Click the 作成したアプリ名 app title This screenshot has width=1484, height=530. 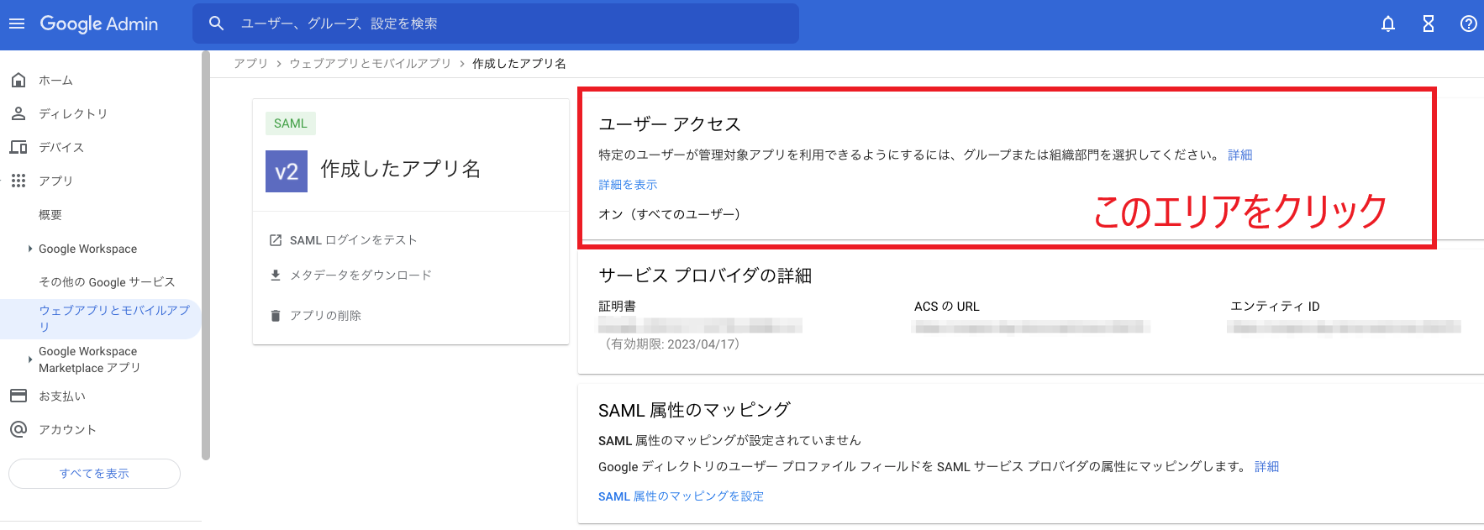click(401, 169)
